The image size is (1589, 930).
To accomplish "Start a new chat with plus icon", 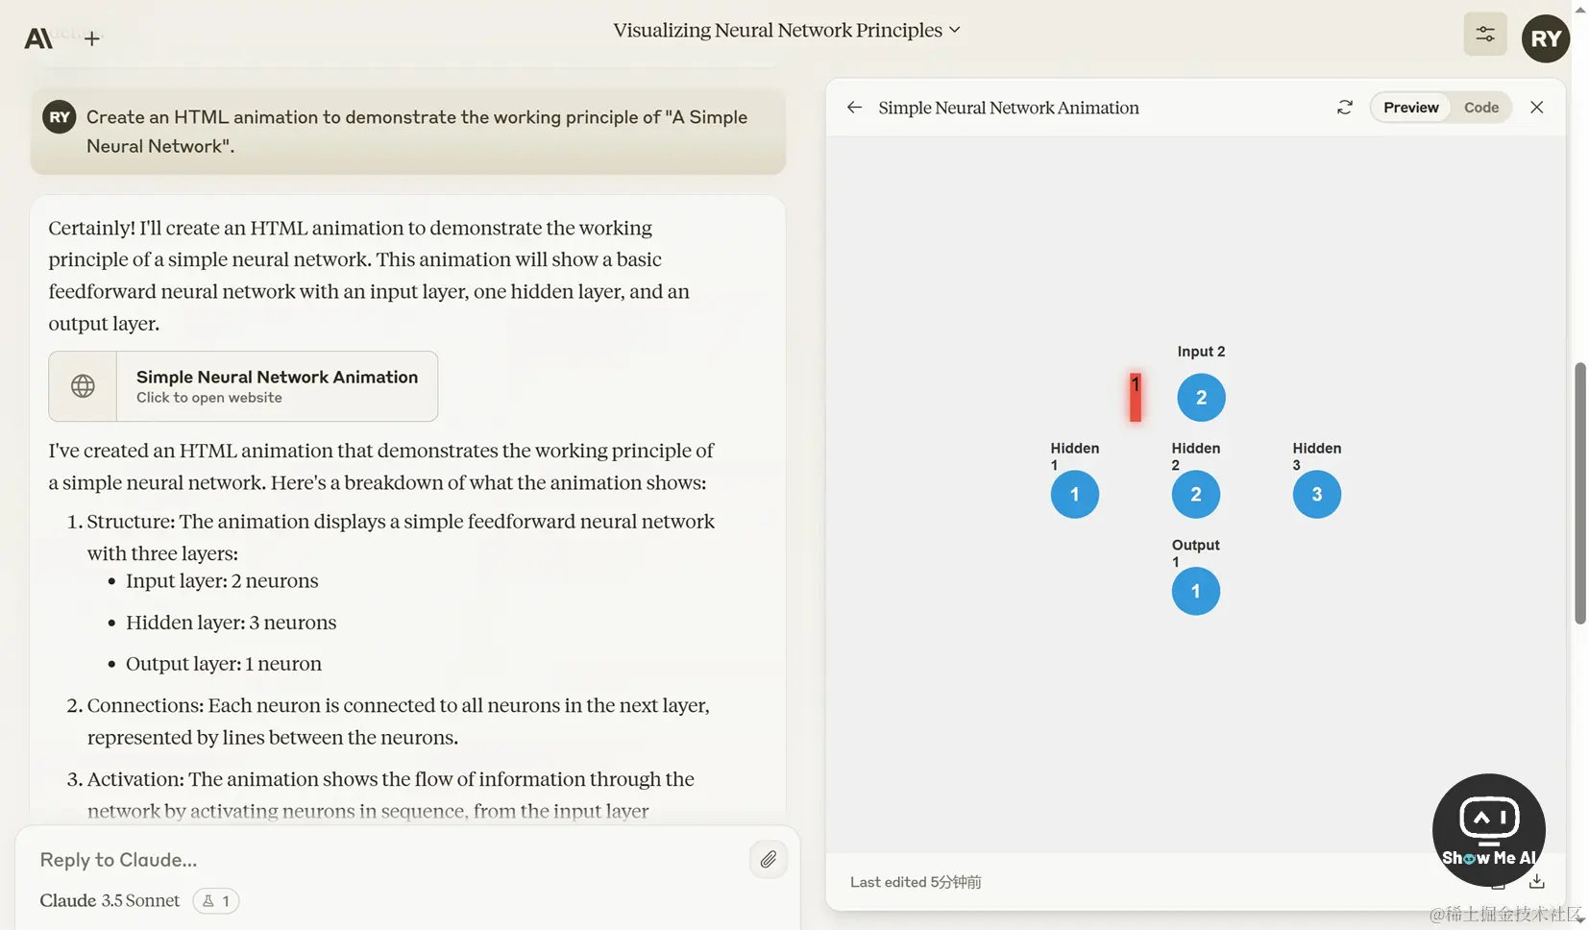I will pos(92,38).
